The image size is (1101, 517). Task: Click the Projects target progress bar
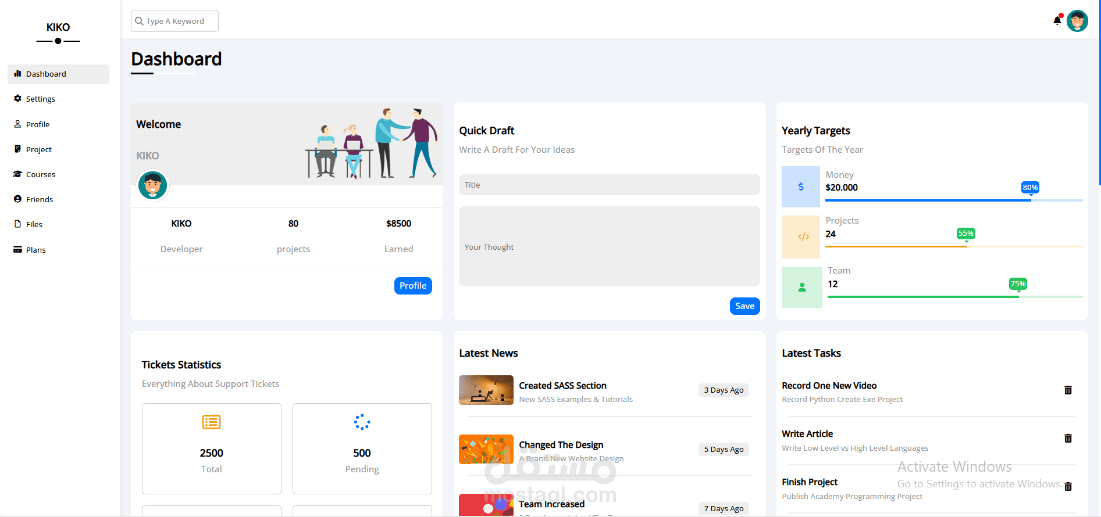pyautogui.click(x=954, y=246)
